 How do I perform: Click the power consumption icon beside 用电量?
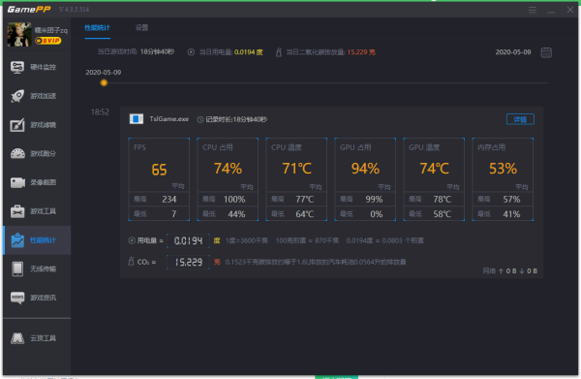click(132, 240)
